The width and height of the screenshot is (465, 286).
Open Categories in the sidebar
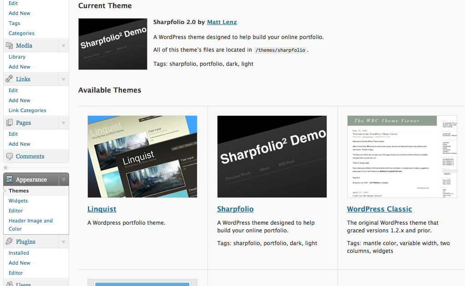pyautogui.click(x=21, y=33)
